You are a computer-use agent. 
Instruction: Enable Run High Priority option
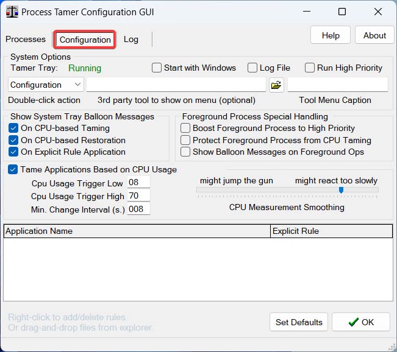pos(310,68)
